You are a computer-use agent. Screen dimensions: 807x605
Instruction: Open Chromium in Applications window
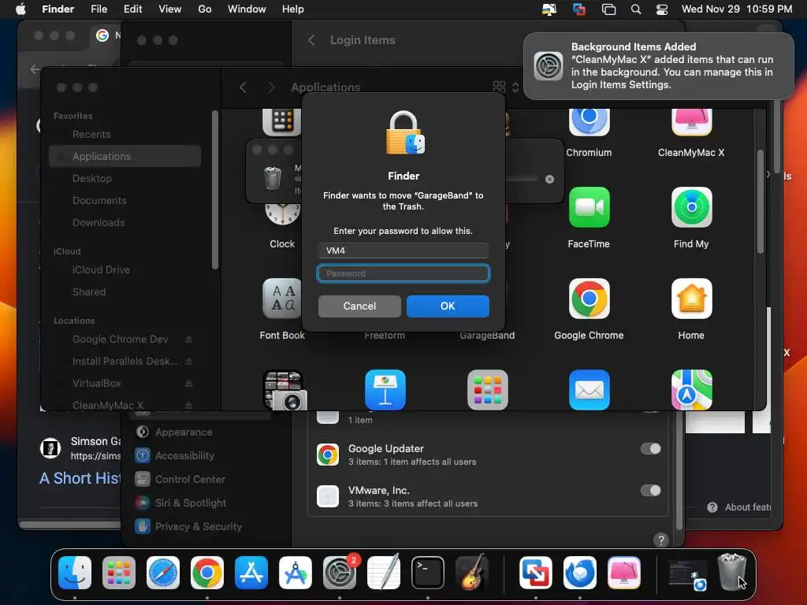click(x=589, y=124)
